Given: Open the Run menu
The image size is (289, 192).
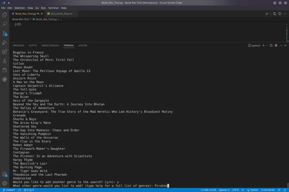Looking at the screenshot, I should click(43, 8).
